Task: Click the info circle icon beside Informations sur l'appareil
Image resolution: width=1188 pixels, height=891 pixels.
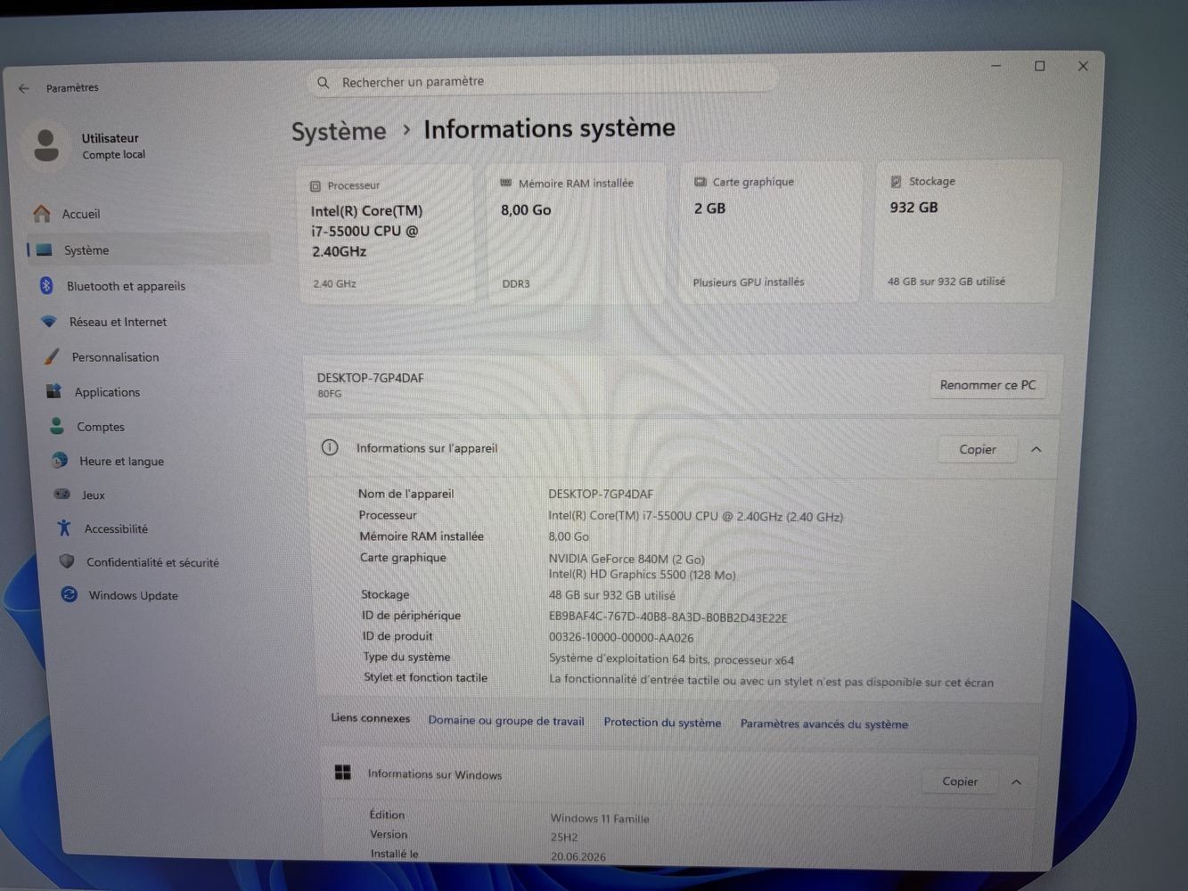Action: pos(330,447)
